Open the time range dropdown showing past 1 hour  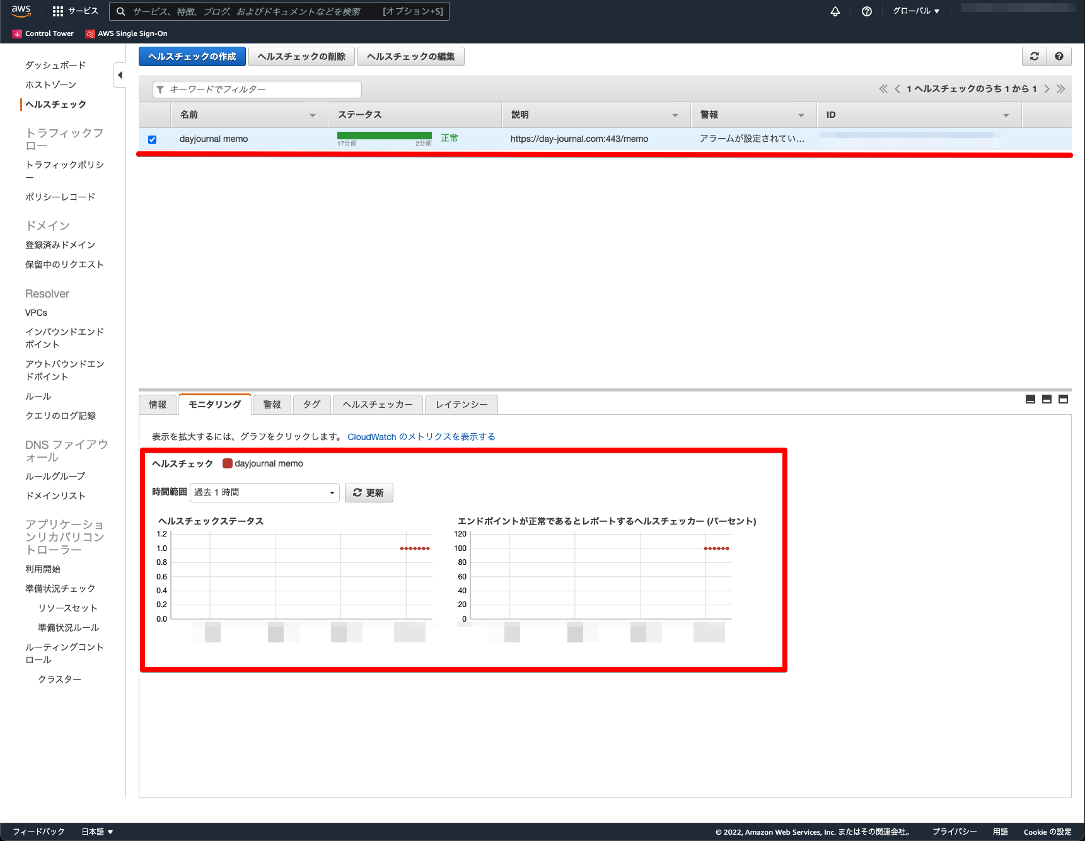(265, 492)
